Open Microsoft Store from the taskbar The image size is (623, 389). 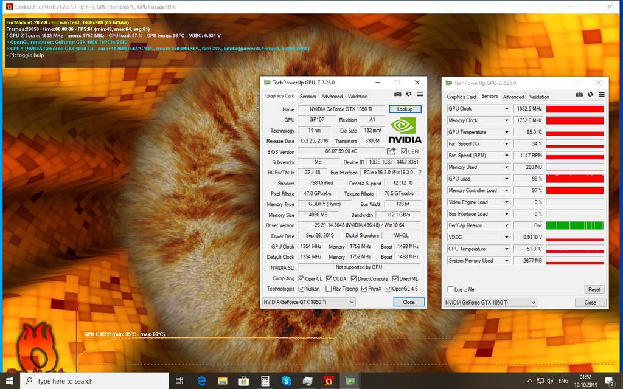(x=243, y=381)
